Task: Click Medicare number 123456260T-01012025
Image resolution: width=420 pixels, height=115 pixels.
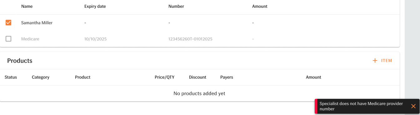Action: pyautogui.click(x=190, y=39)
